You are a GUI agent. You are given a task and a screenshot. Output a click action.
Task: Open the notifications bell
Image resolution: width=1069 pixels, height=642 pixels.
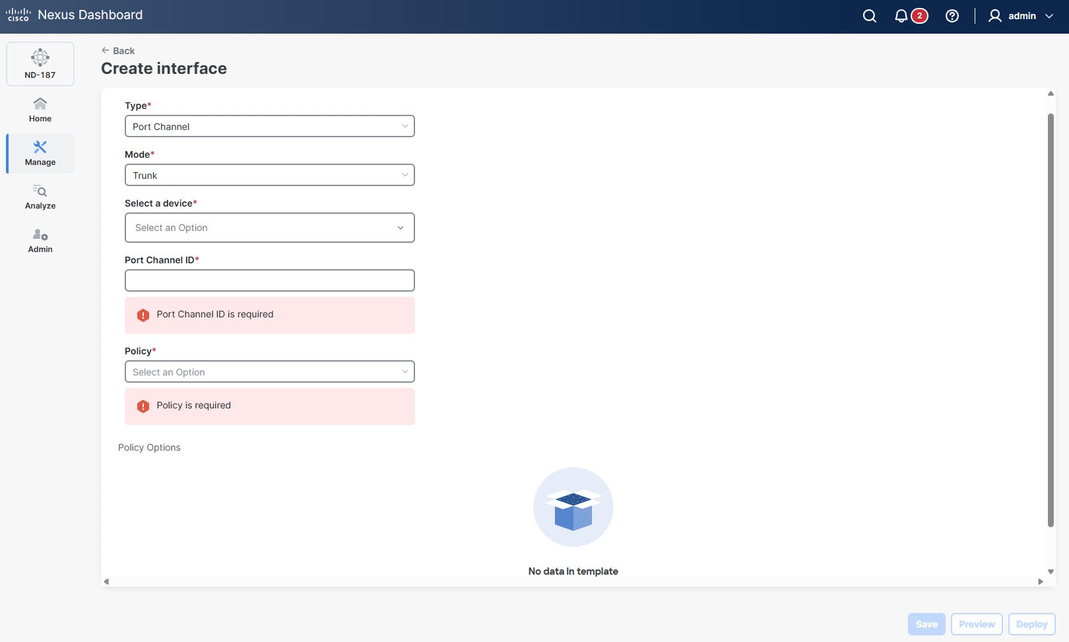[x=901, y=16]
